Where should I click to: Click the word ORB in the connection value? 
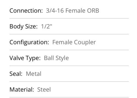93,11
